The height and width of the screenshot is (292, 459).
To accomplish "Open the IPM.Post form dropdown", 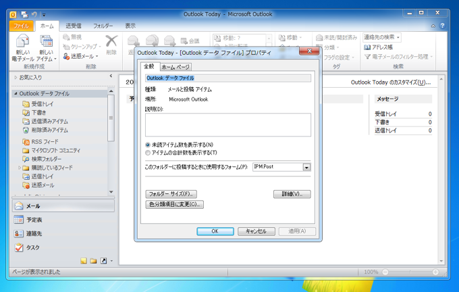I will 306,167.
